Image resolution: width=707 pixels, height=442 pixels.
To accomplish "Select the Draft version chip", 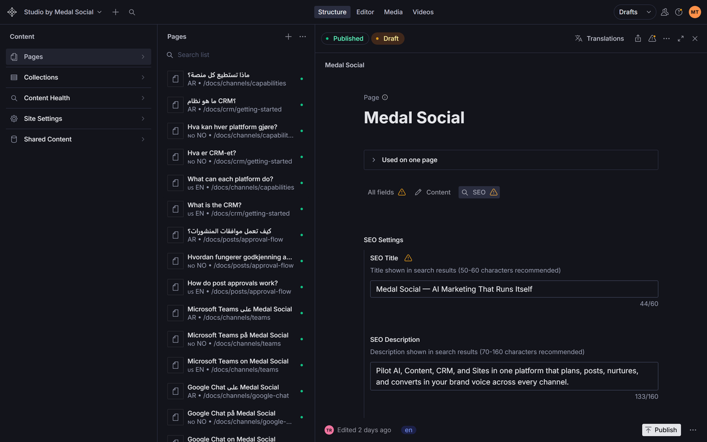I will click(x=388, y=38).
